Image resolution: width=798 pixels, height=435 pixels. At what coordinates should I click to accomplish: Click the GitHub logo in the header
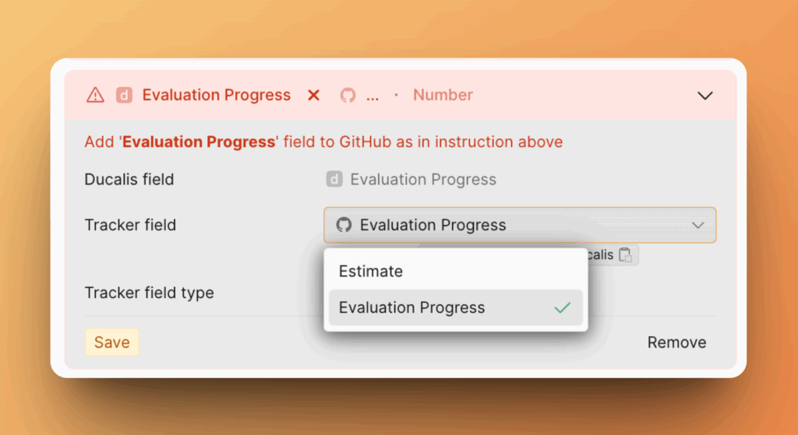pyautogui.click(x=348, y=95)
